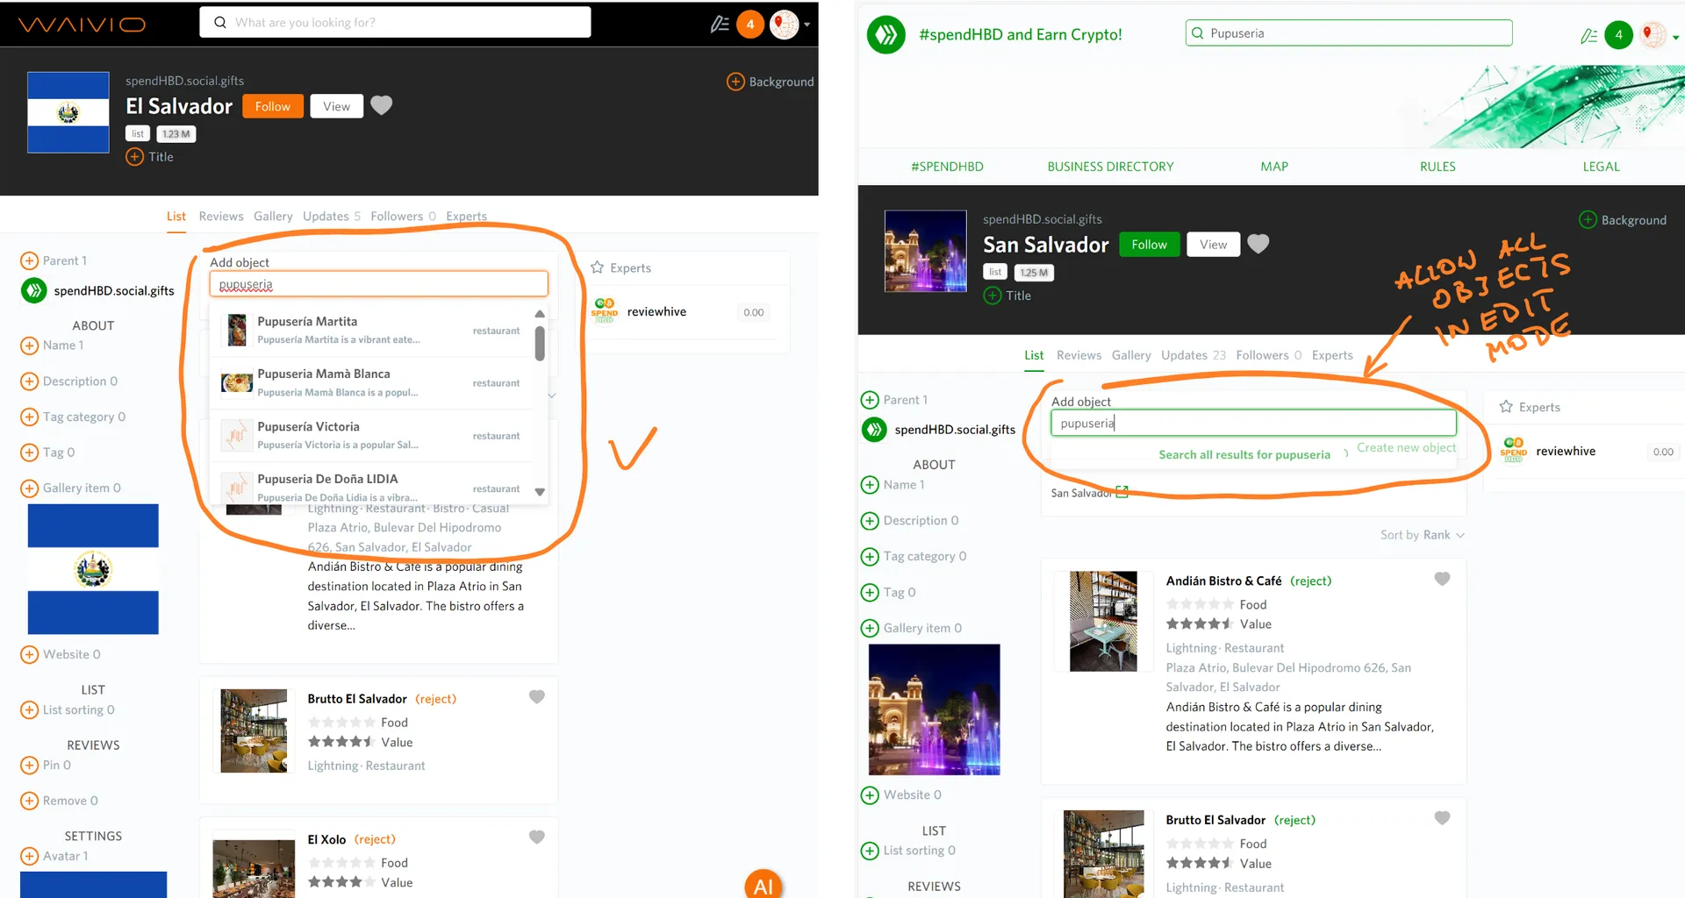Open LEGAL menu item
This screenshot has height=898, width=1685.
(x=1601, y=167)
